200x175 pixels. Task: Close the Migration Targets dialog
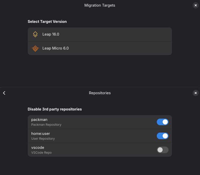(x=195, y=5)
